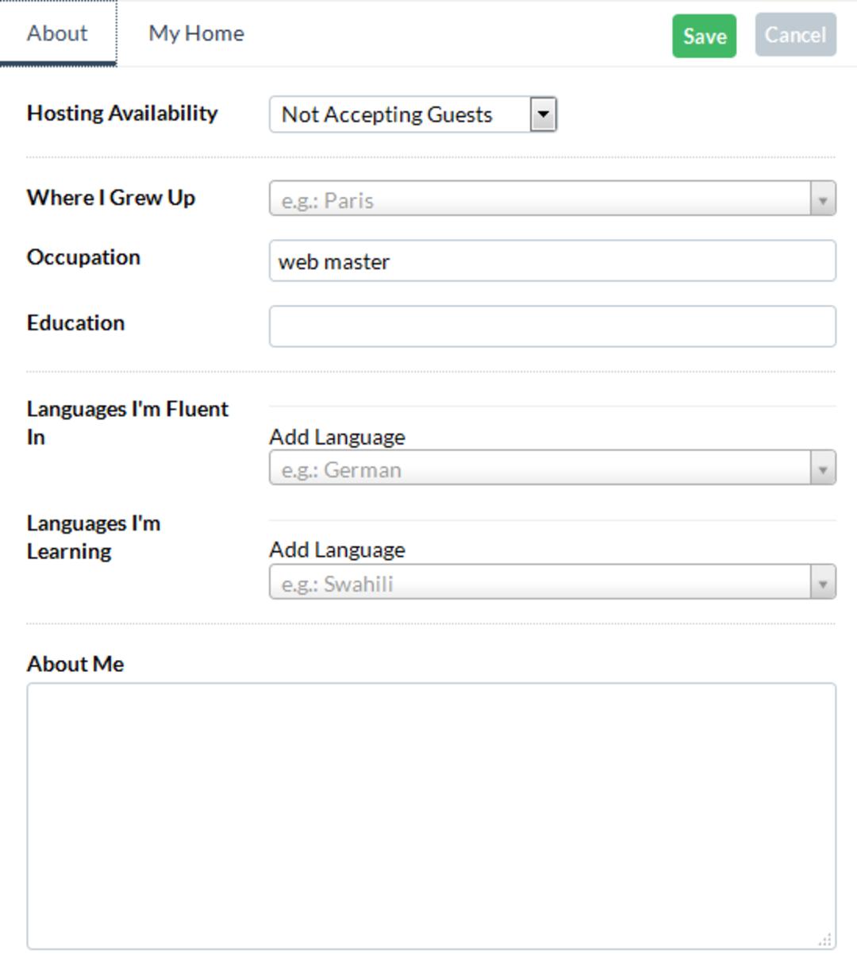857x961 pixels.
Task: Click inside the About Me text area
Action: (432, 816)
